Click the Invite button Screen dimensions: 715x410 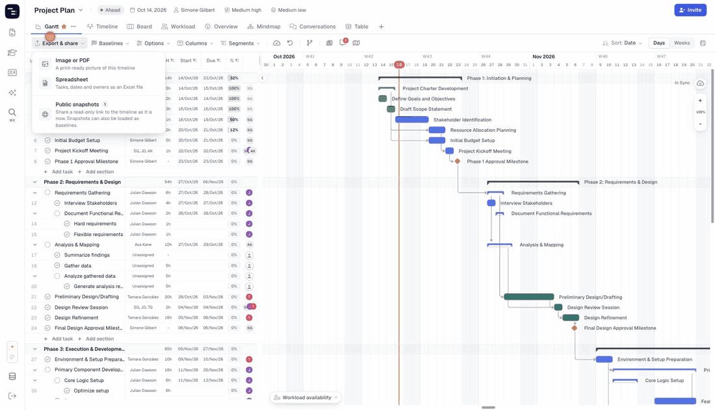click(x=690, y=10)
